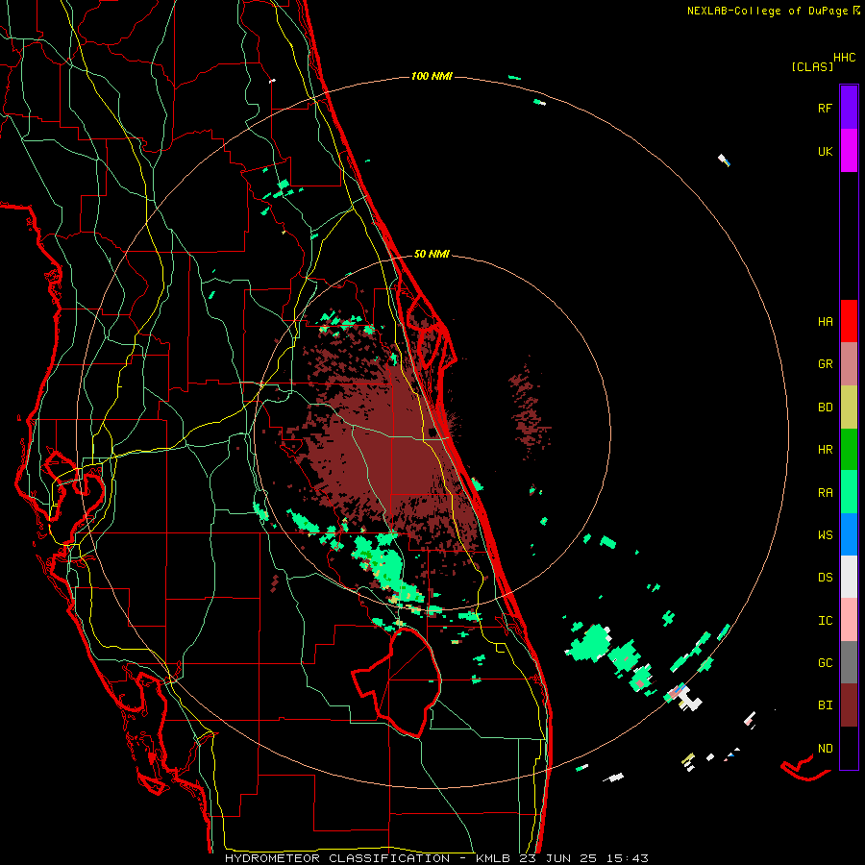
Task: Click the 'BI' legend label
Action: tap(825, 705)
